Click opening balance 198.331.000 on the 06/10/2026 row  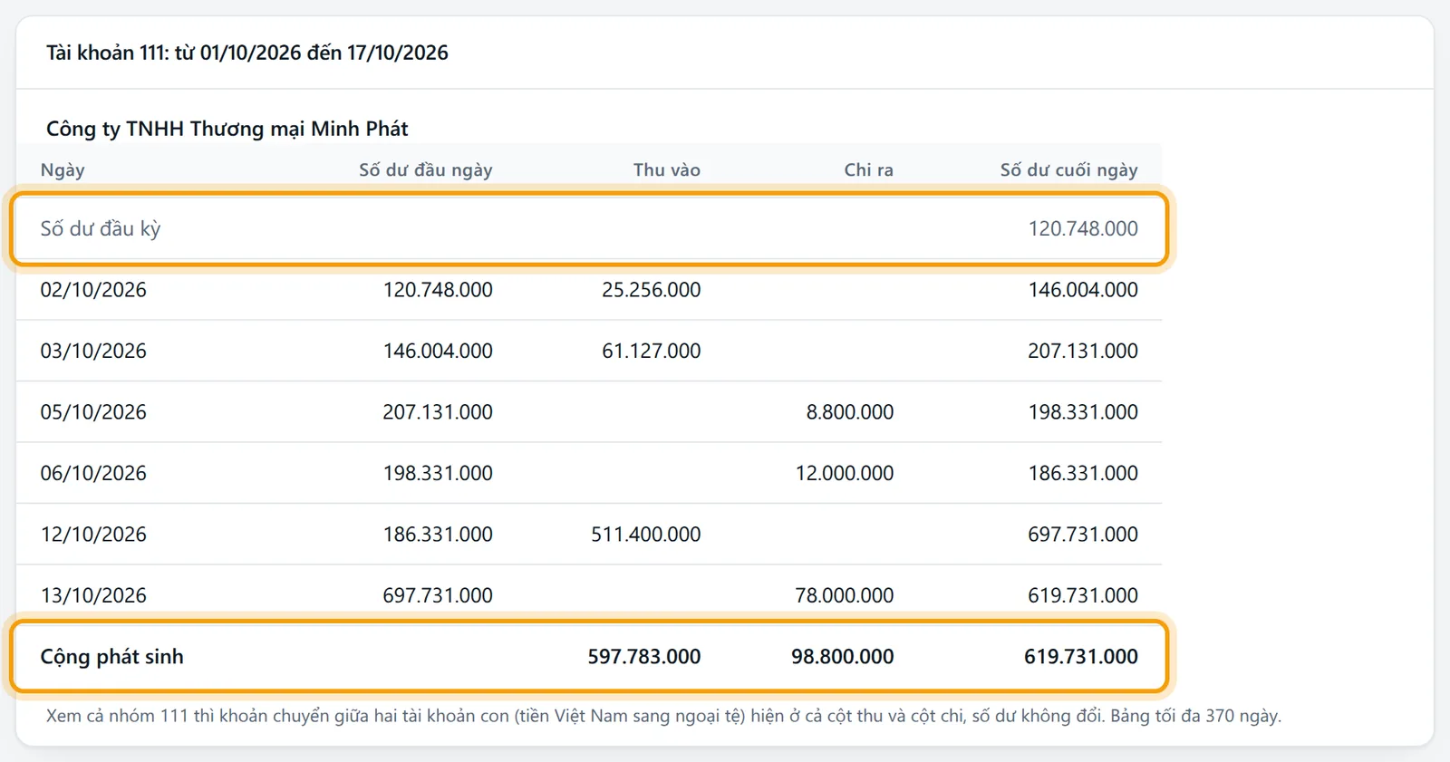click(x=438, y=473)
